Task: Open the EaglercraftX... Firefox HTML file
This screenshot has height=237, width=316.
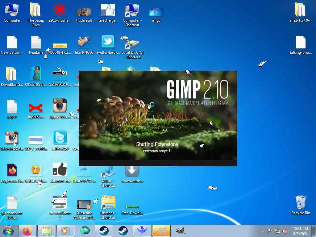Action: click(12, 173)
